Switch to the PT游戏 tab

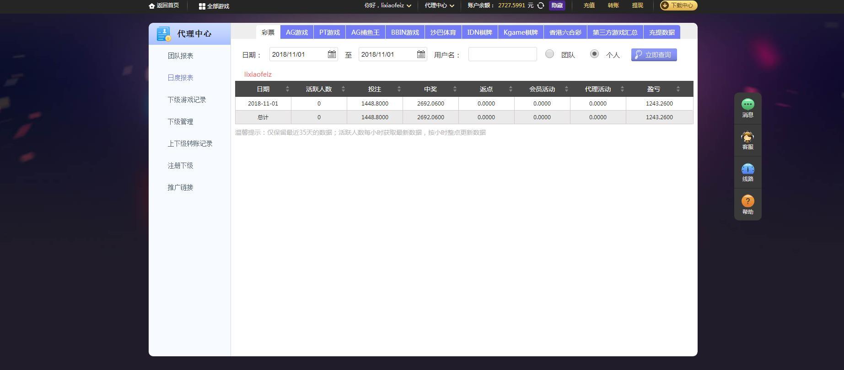pos(330,32)
